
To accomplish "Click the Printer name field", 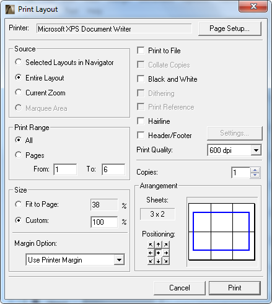I will 114,28.
